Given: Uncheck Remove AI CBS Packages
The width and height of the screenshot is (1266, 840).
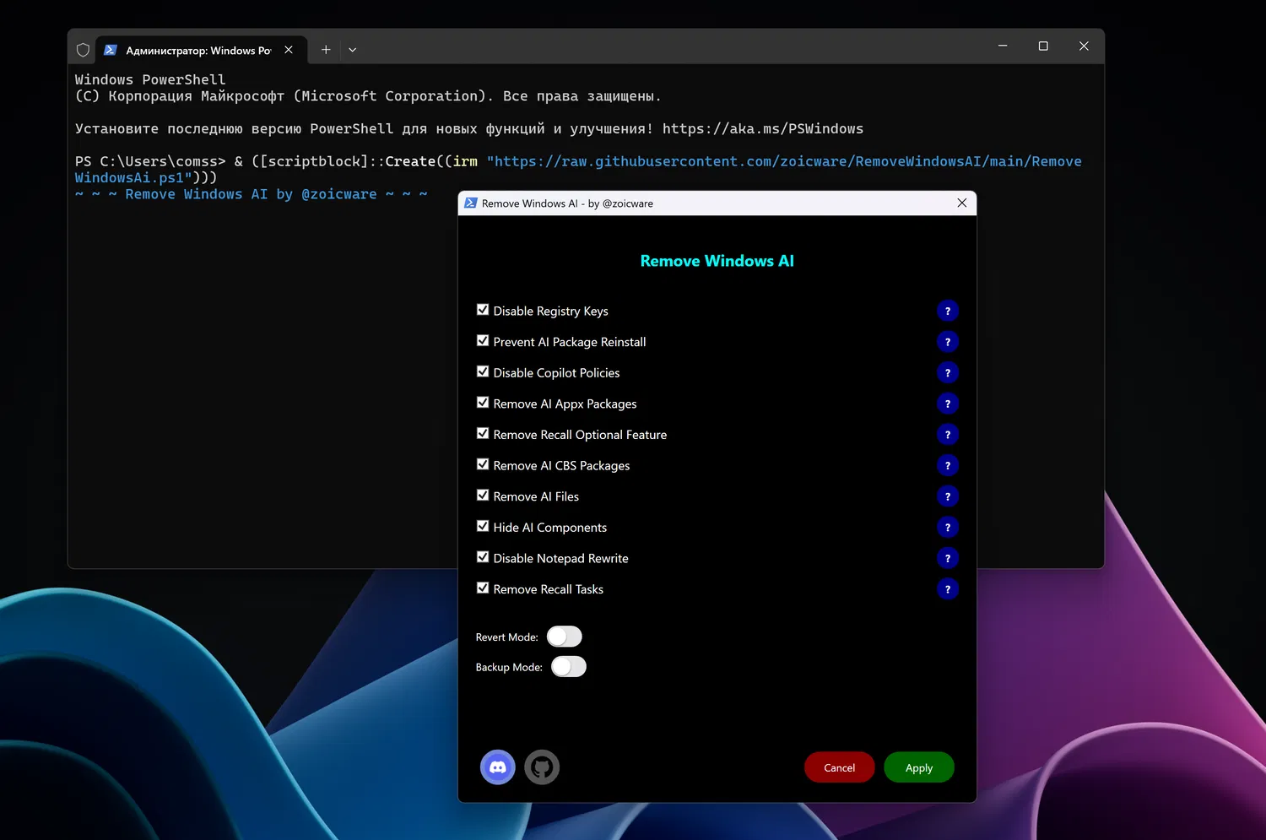Looking at the screenshot, I should (x=483, y=464).
